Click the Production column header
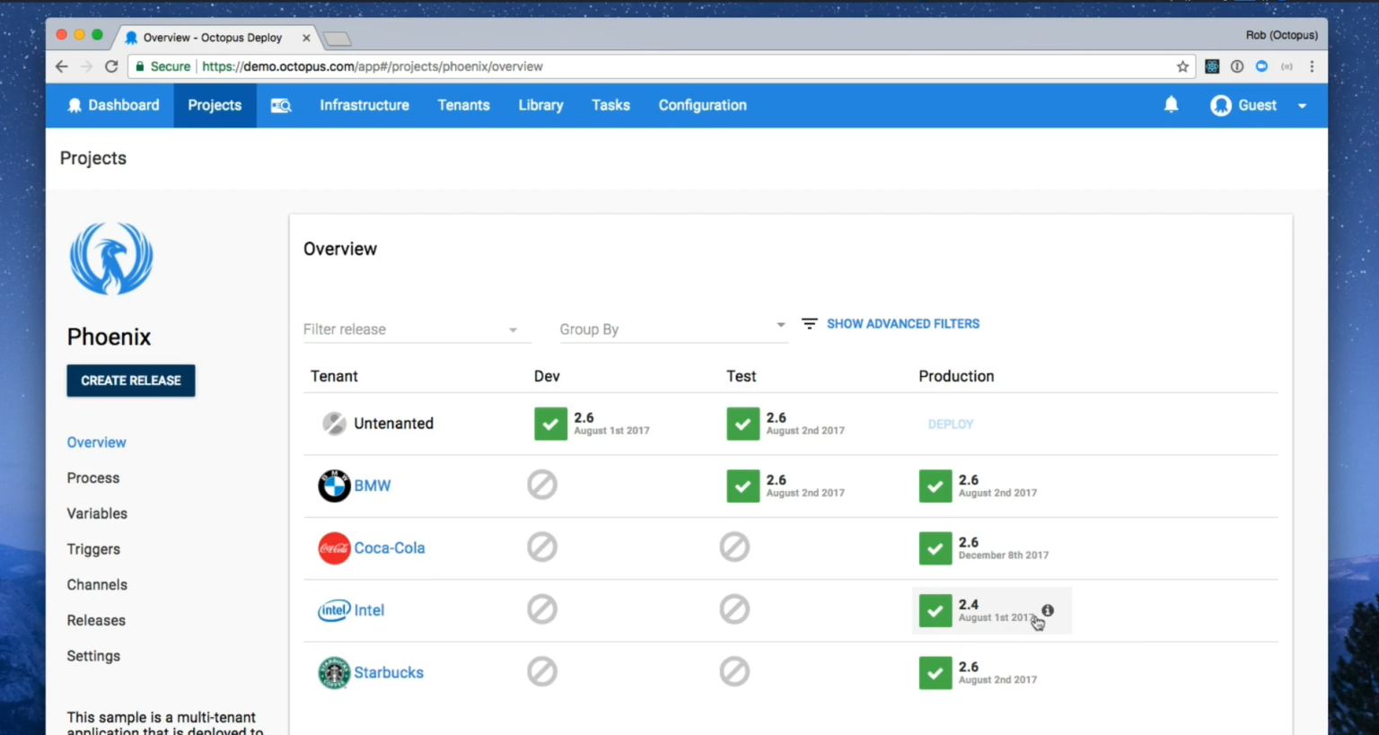Viewport: 1379px width, 735px height. [x=956, y=376]
